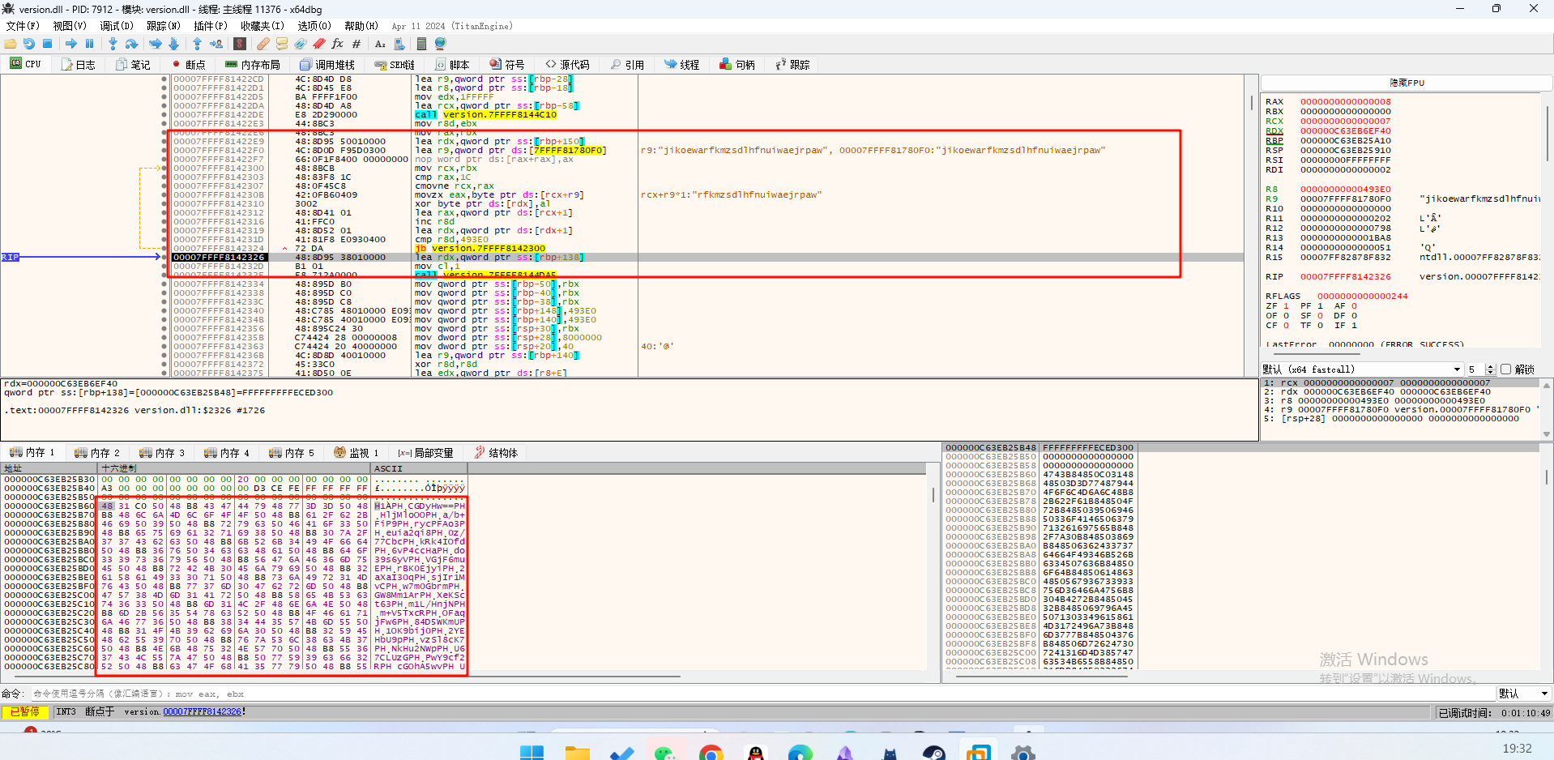
Task: Open the Scylla 'S' plugin icon
Action: (x=240, y=44)
